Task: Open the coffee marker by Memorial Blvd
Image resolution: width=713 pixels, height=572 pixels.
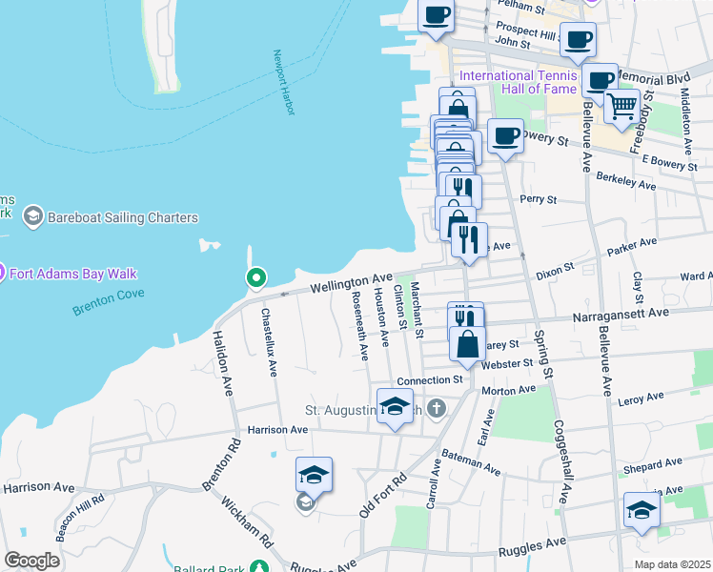Action: pos(600,82)
